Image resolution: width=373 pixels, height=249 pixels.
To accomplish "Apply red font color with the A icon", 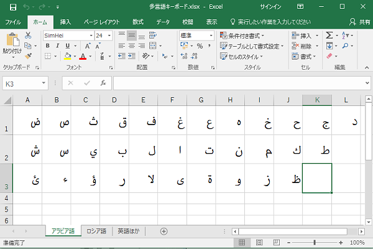I will coord(83,56).
